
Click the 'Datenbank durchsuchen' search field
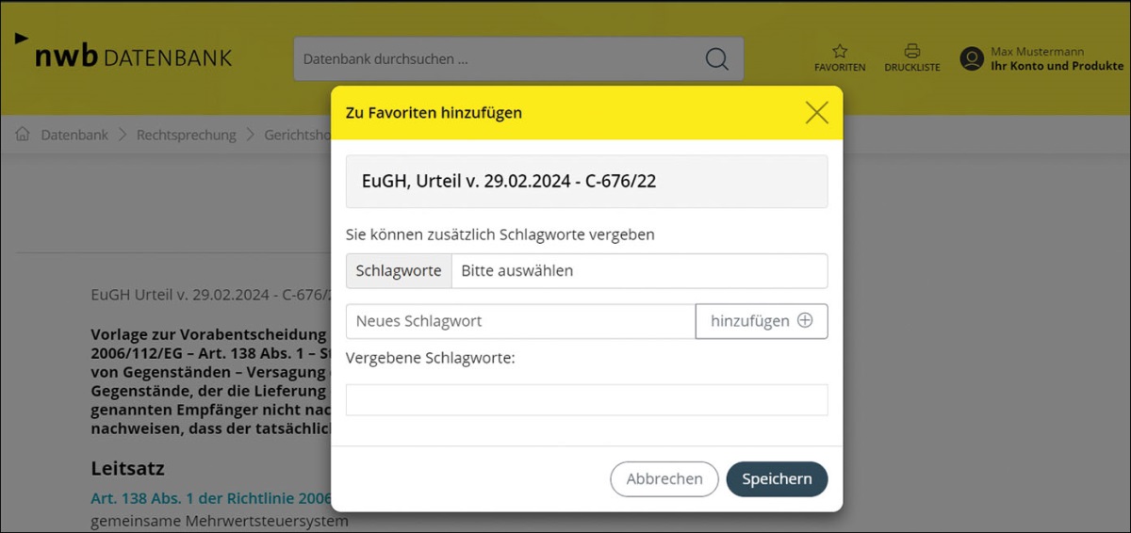coord(500,59)
